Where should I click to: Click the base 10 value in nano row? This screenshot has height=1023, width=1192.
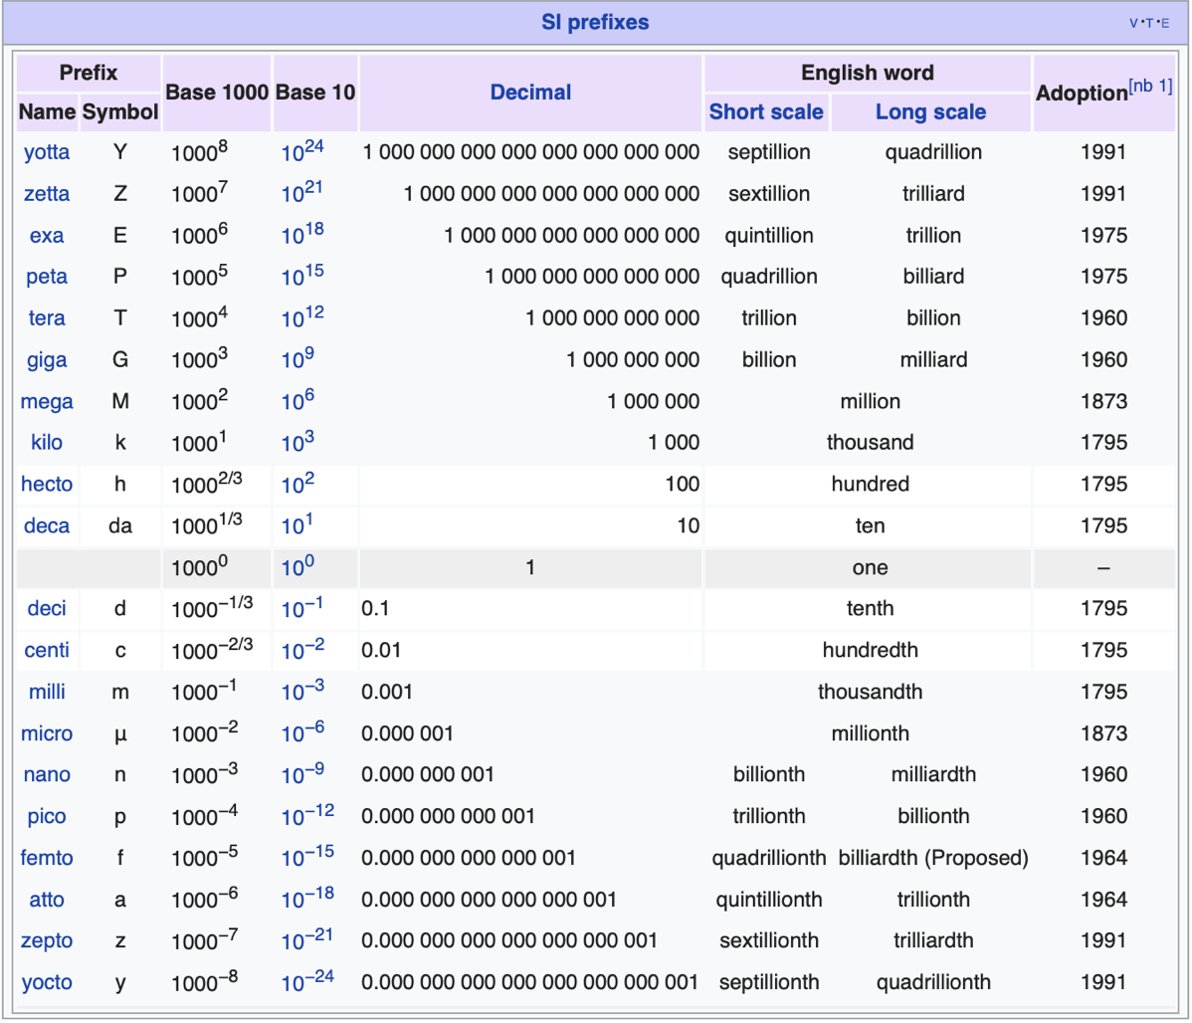click(301, 775)
